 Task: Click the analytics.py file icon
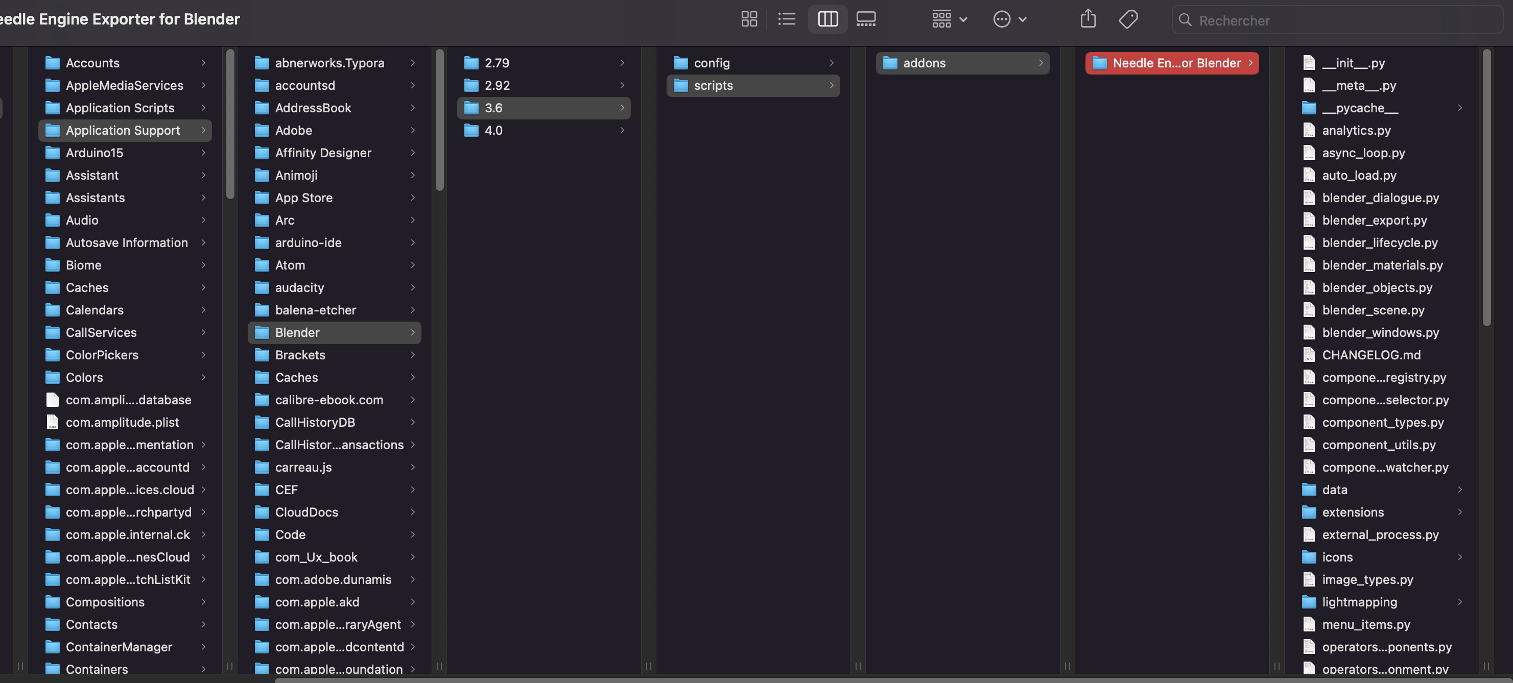pyautogui.click(x=1309, y=130)
